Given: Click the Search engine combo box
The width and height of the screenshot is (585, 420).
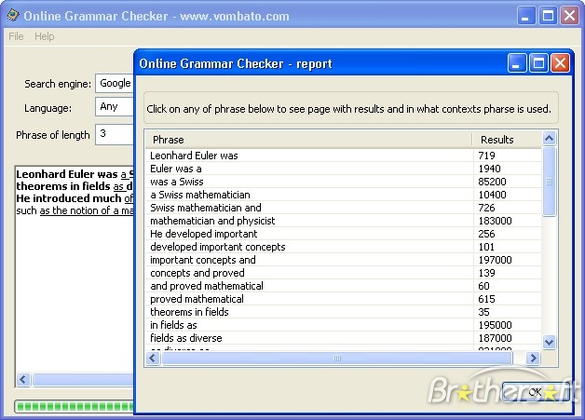Looking at the screenshot, I should (x=115, y=84).
